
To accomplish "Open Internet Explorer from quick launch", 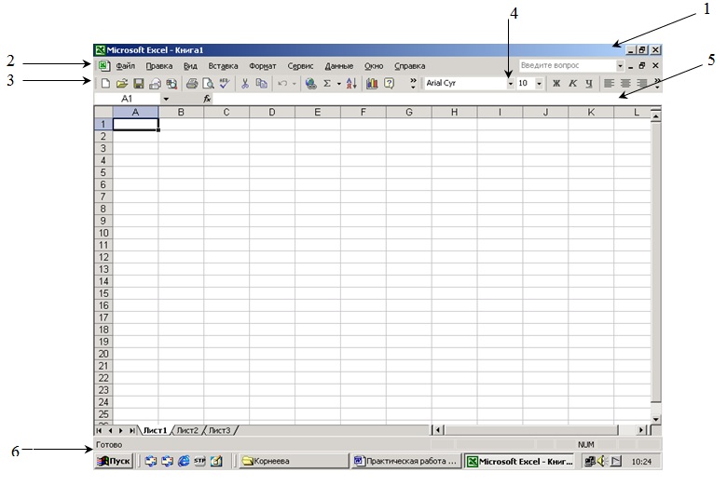I will tap(184, 461).
